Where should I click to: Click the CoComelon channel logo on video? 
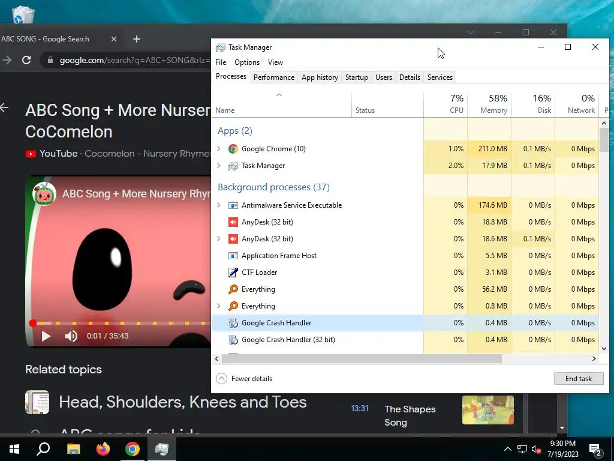coord(44,194)
